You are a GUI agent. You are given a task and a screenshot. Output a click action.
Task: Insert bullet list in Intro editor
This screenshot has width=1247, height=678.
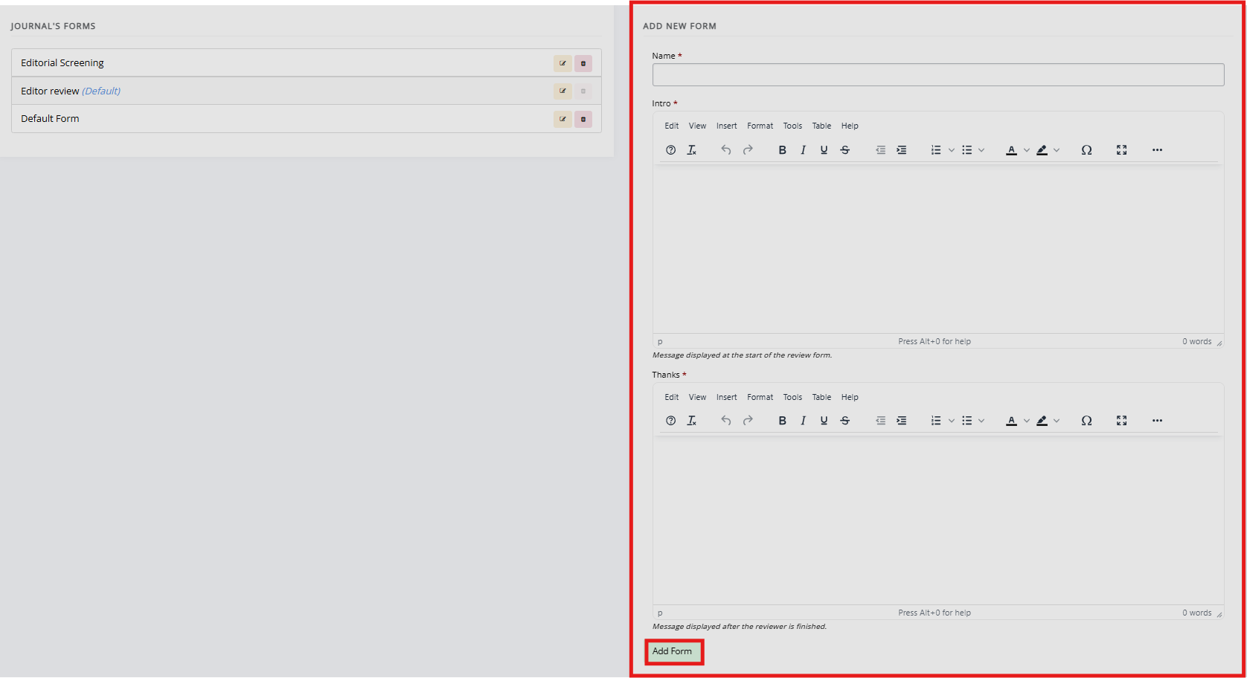coord(966,150)
